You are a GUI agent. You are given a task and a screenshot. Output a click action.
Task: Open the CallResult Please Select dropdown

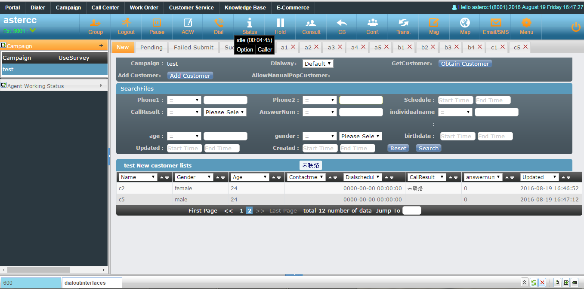click(x=225, y=112)
